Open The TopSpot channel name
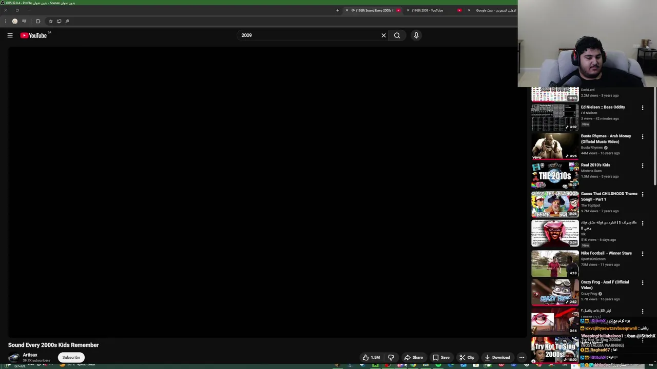Viewport: 657px width, 369px height. click(x=590, y=206)
